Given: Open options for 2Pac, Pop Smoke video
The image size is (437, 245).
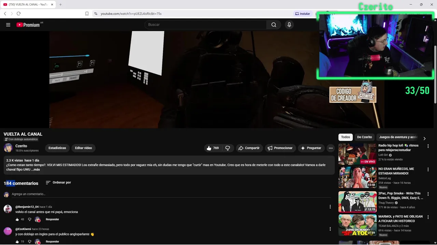Looking at the screenshot, I should (428, 194).
